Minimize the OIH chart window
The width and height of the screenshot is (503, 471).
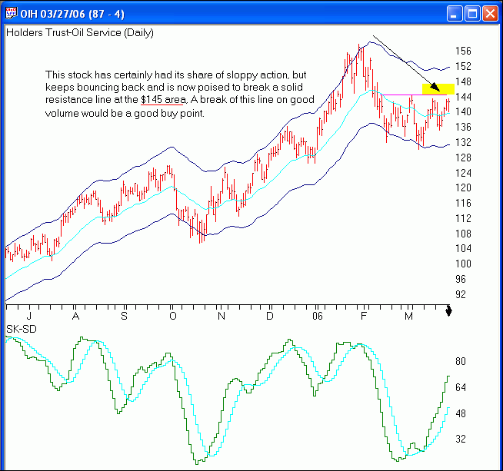click(455, 14)
